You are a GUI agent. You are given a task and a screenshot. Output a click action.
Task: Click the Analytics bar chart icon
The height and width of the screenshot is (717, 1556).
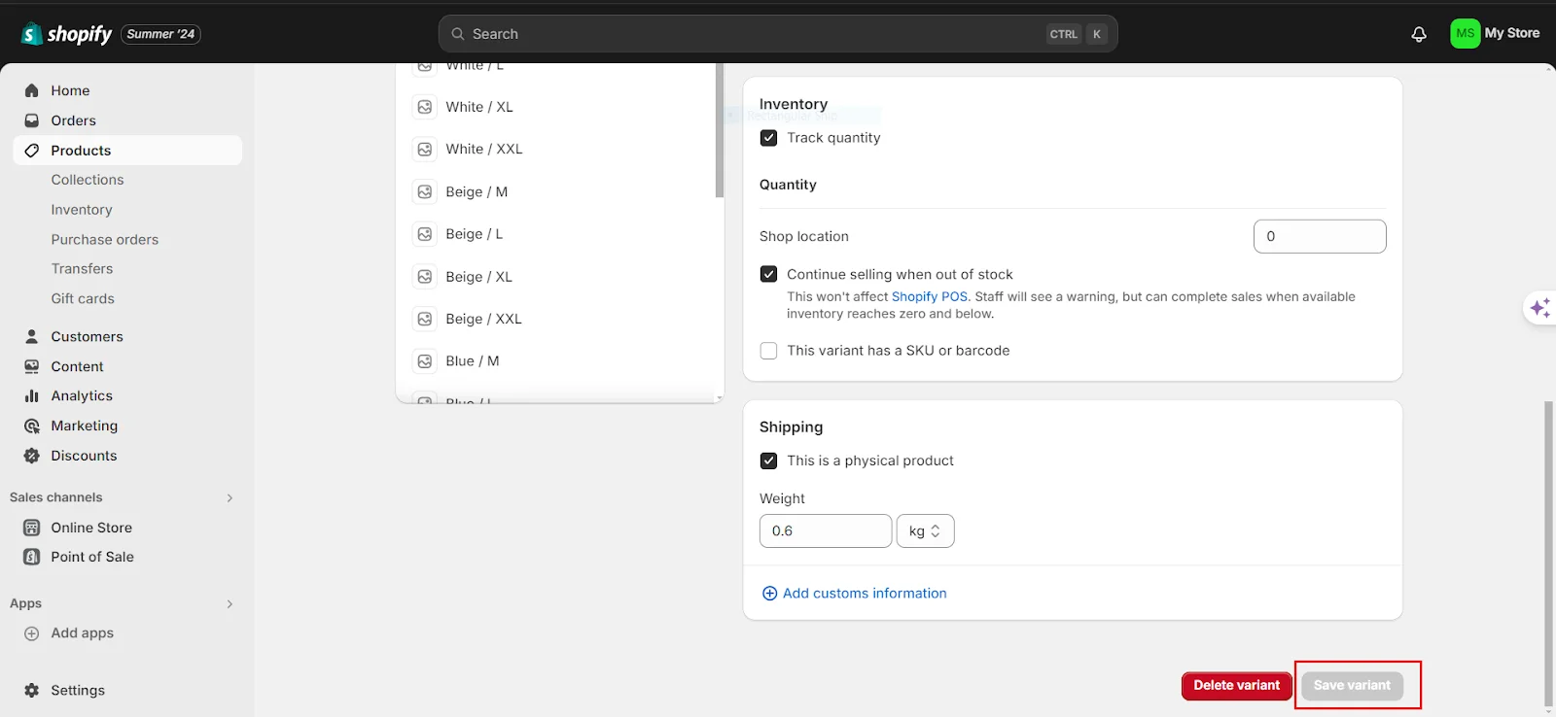click(32, 395)
